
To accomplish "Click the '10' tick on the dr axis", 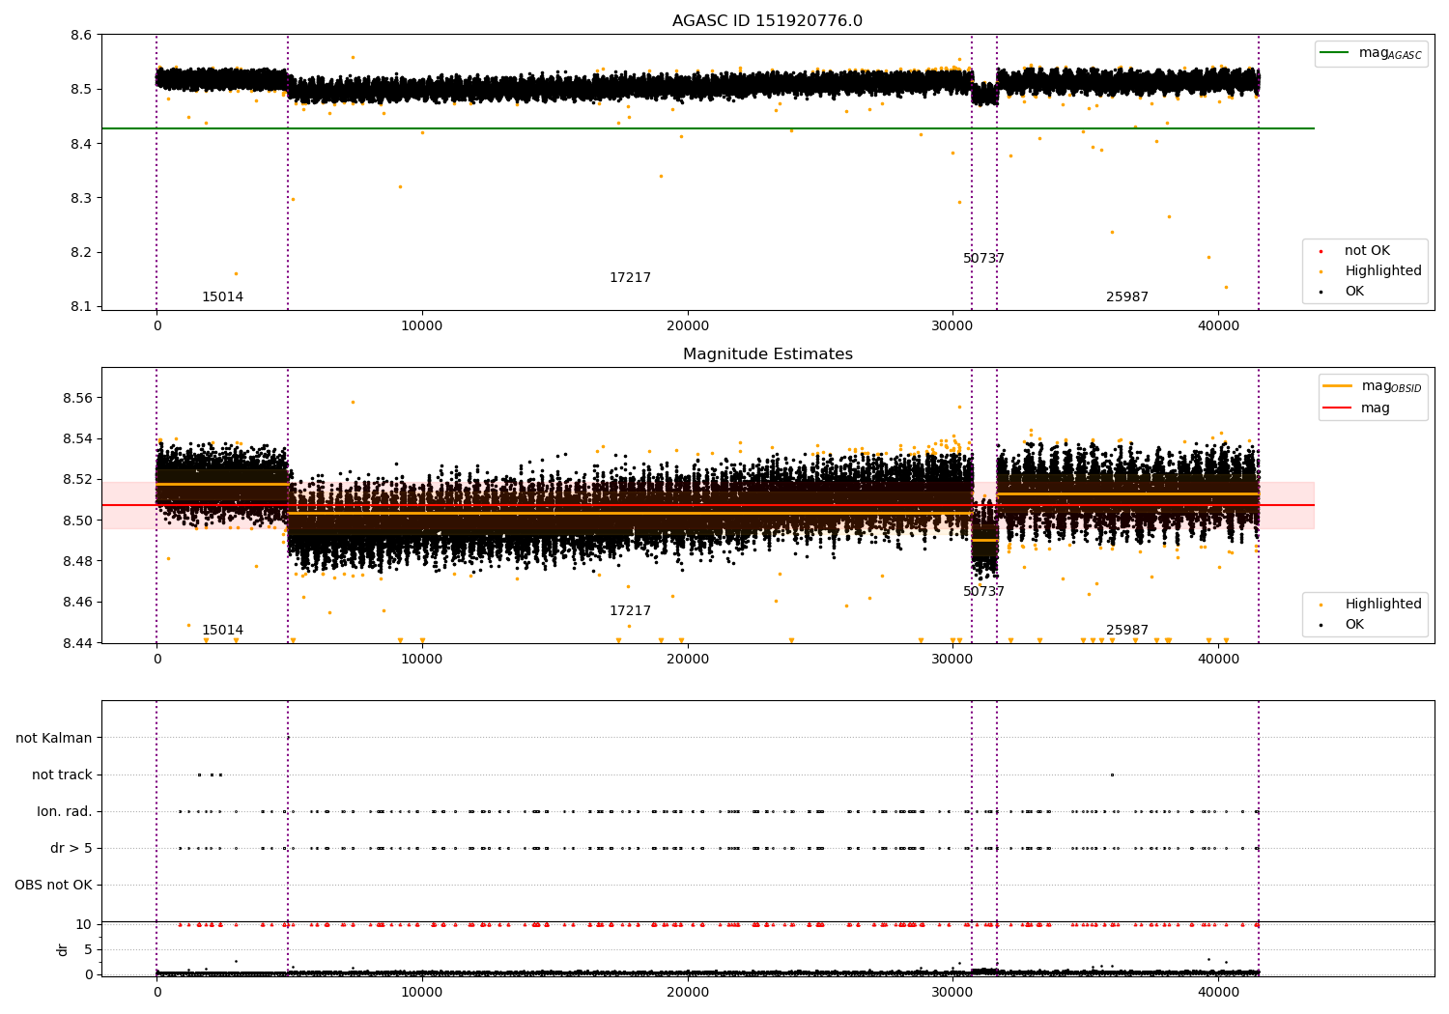I will click(84, 925).
